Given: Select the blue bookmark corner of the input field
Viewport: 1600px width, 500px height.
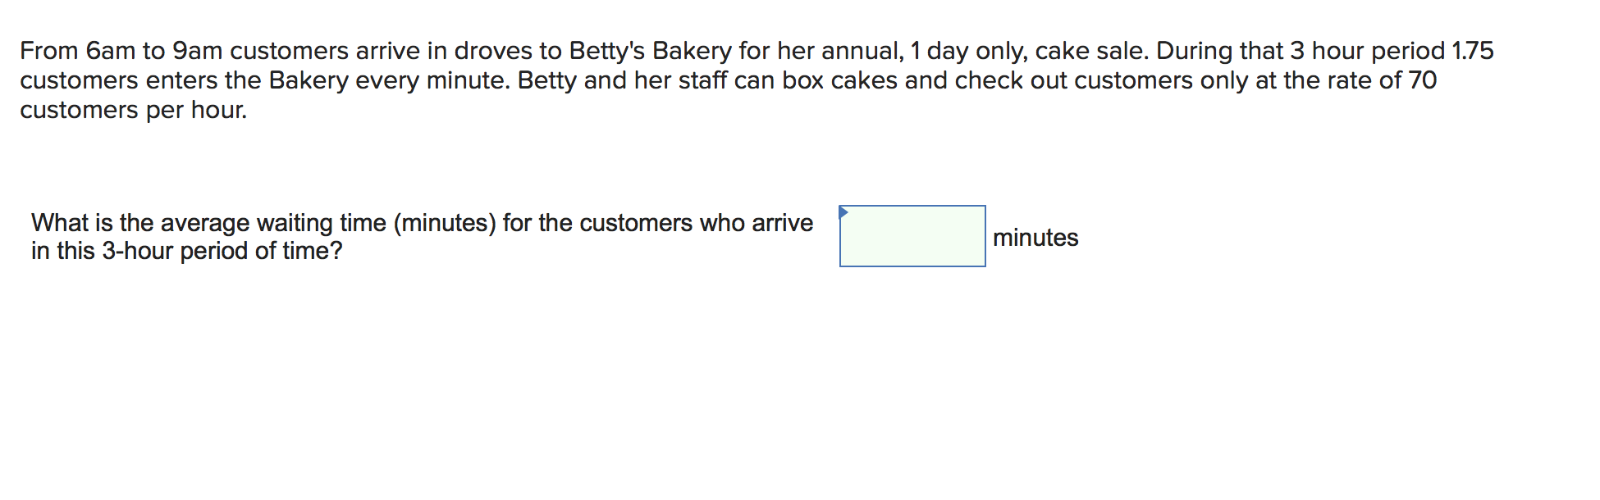Looking at the screenshot, I should click(845, 211).
